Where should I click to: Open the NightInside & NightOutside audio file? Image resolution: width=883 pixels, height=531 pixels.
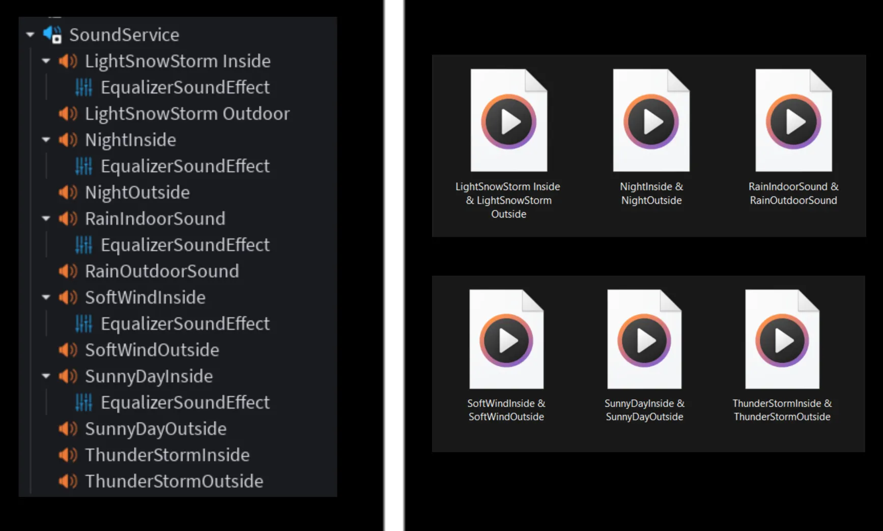[651, 122]
